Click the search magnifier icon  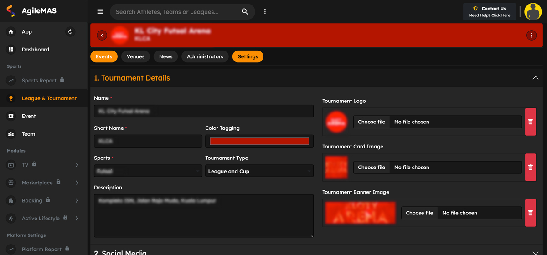(x=245, y=12)
